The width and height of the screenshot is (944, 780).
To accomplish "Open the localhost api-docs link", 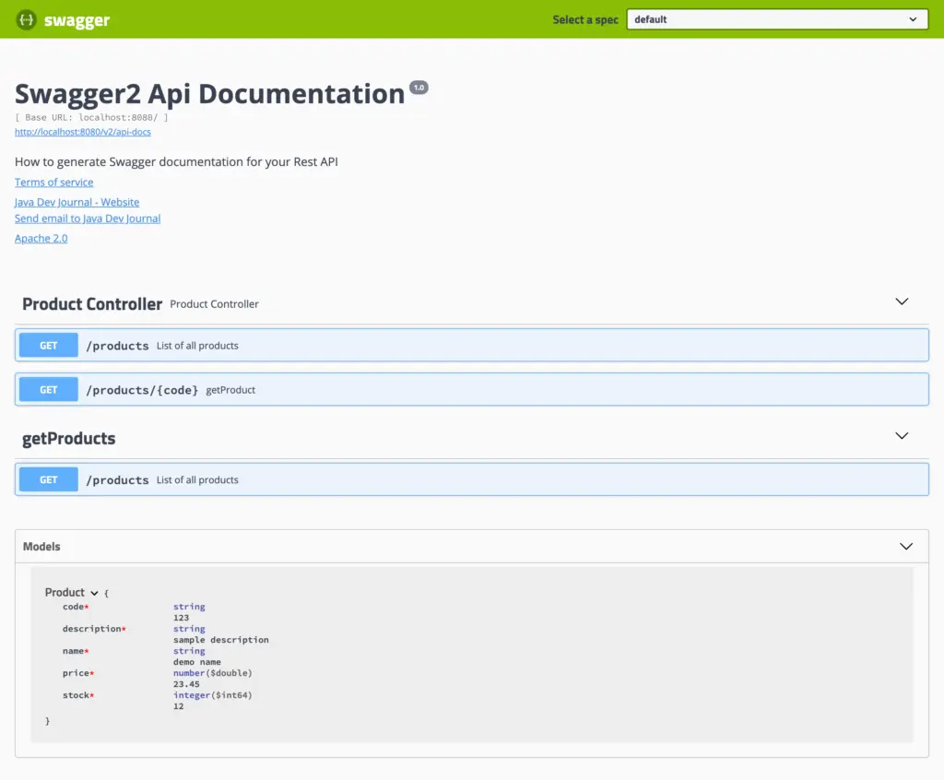I will pyautogui.click(x=82, y=132).
